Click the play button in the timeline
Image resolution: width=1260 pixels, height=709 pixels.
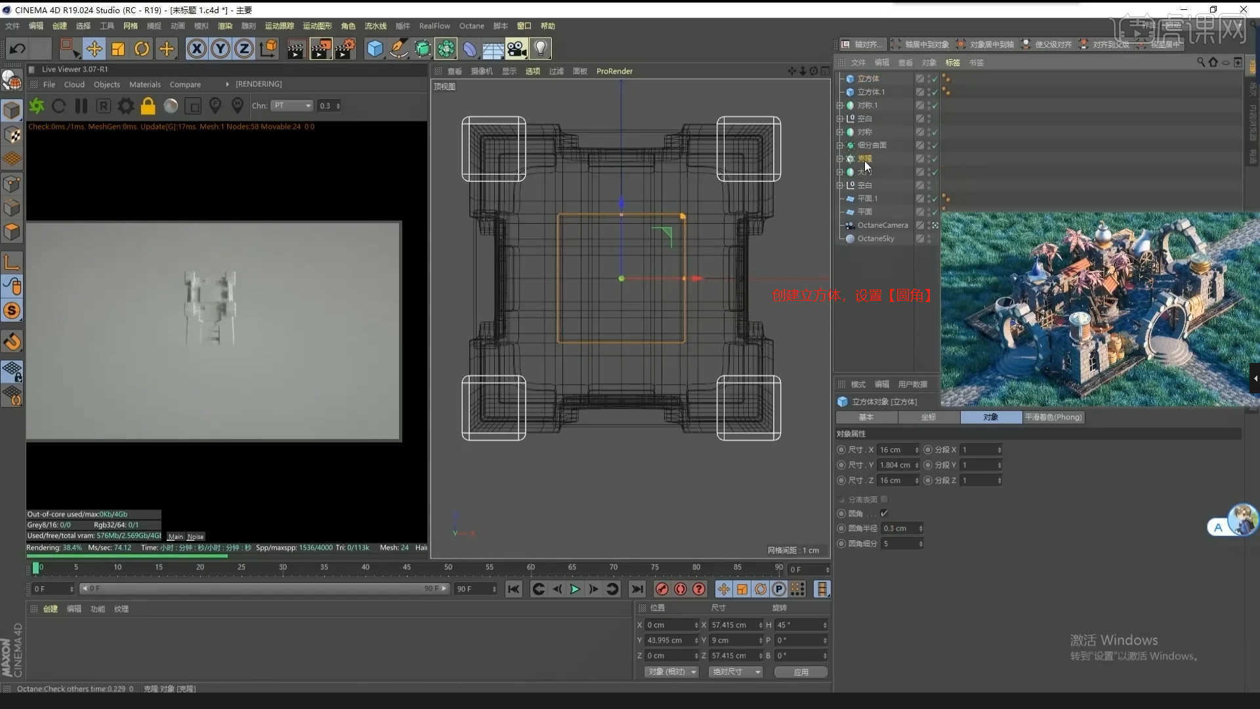point(575,589)
